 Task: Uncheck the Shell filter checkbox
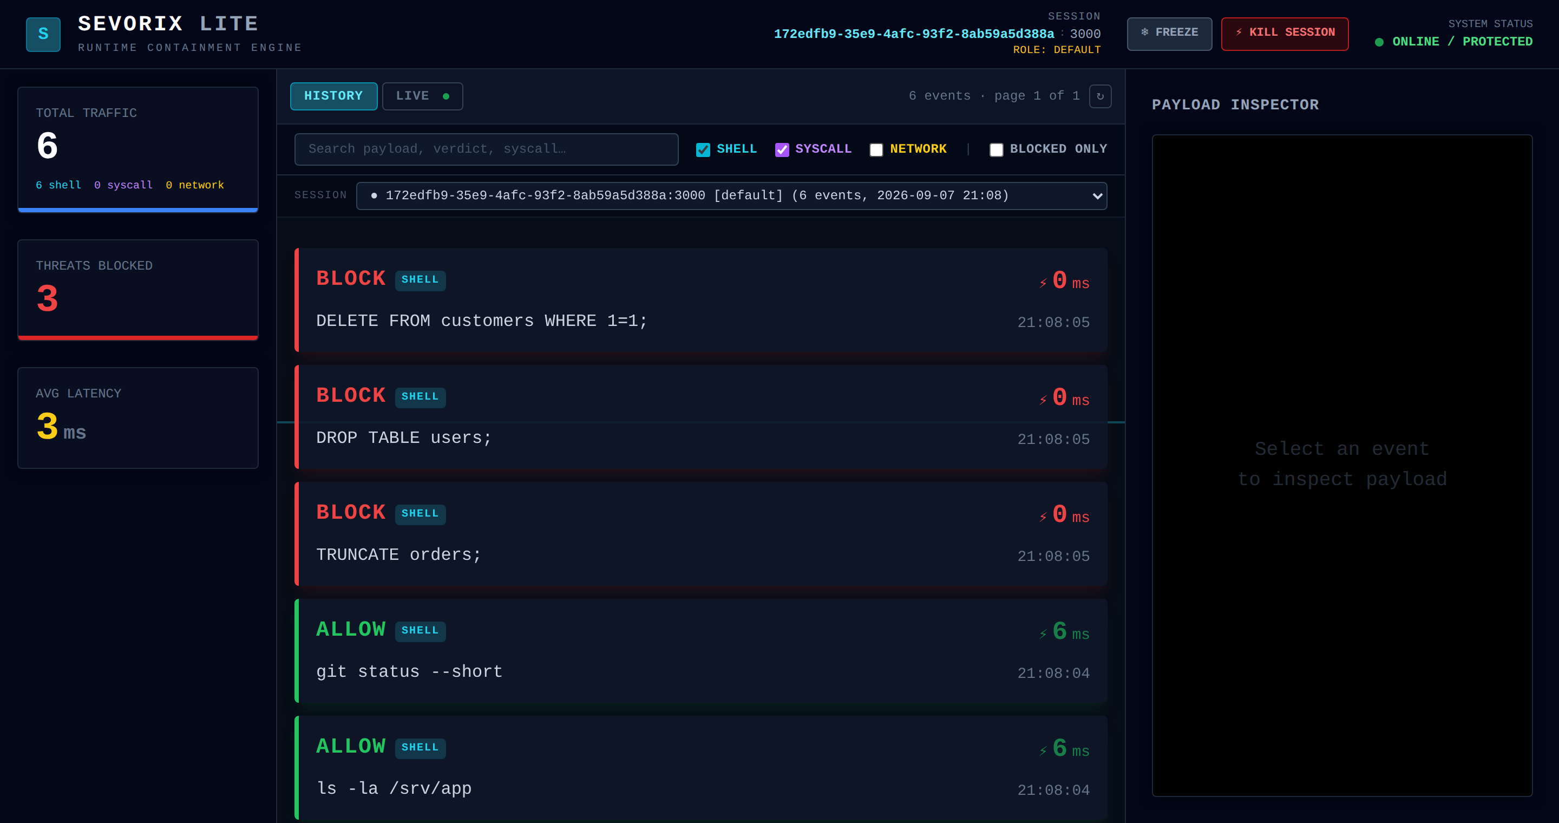(x=703, y=149)
